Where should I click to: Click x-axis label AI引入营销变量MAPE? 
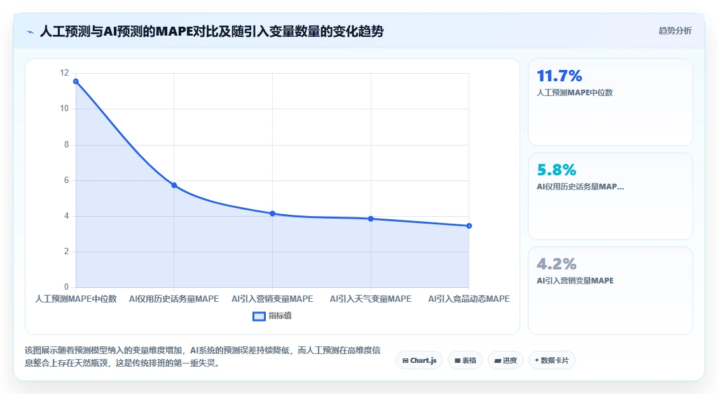pyautogui.click(x=272, y=299)
